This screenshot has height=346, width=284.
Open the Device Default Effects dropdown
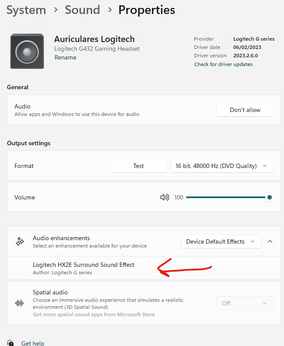pos(221,241)
